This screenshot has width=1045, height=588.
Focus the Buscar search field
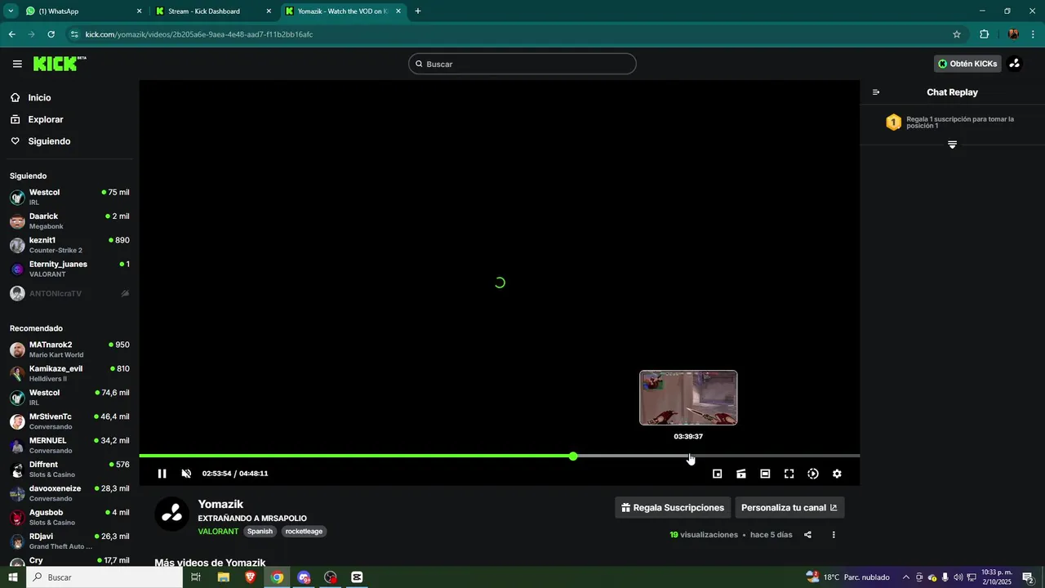point(522,64)
